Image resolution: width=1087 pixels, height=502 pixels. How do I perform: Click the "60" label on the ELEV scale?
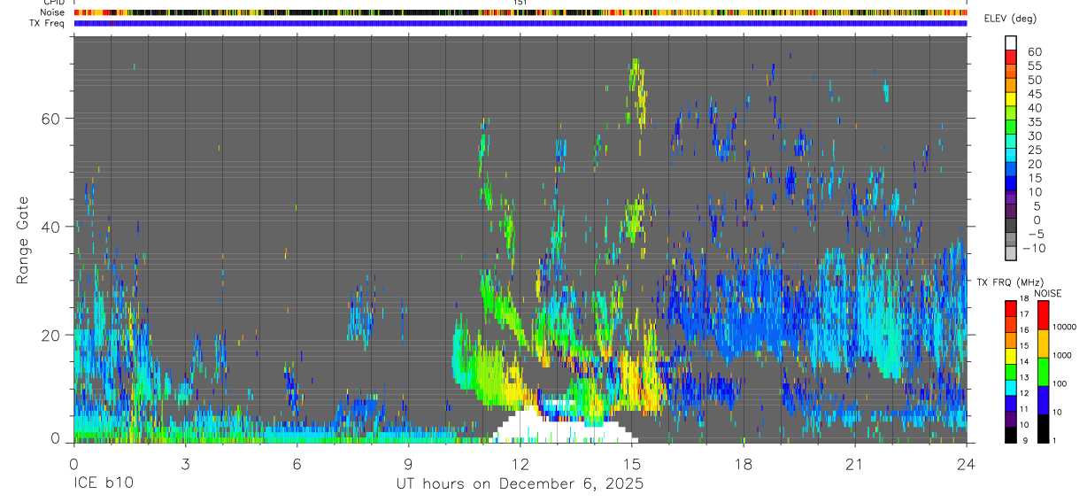pyautogui.click(x=1034, y=52)
